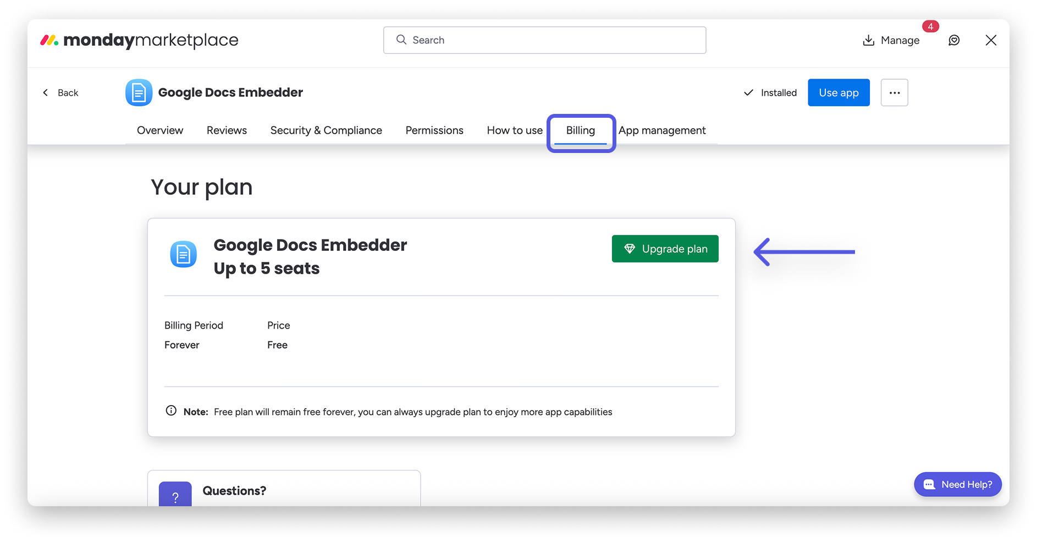
Task: Focus the marketplace Search field
Action: [x=544, y=40]
